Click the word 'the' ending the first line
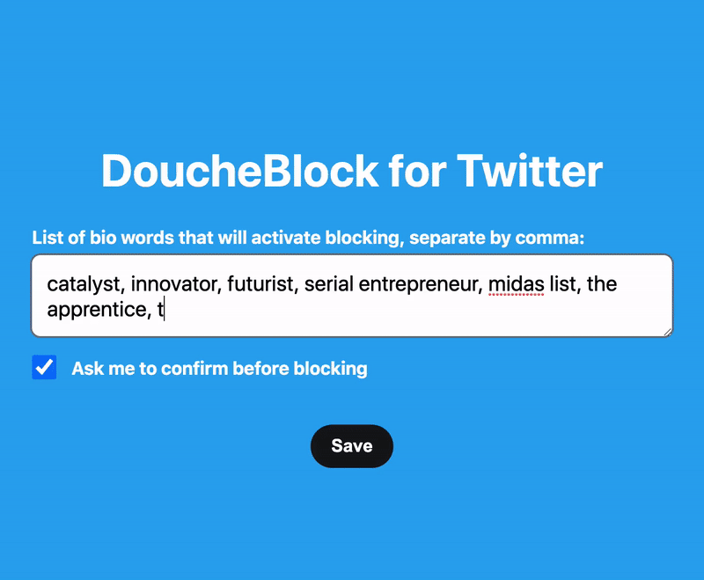 (602, 284)
